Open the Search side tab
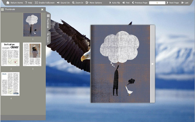 click(x=48, y=38)
